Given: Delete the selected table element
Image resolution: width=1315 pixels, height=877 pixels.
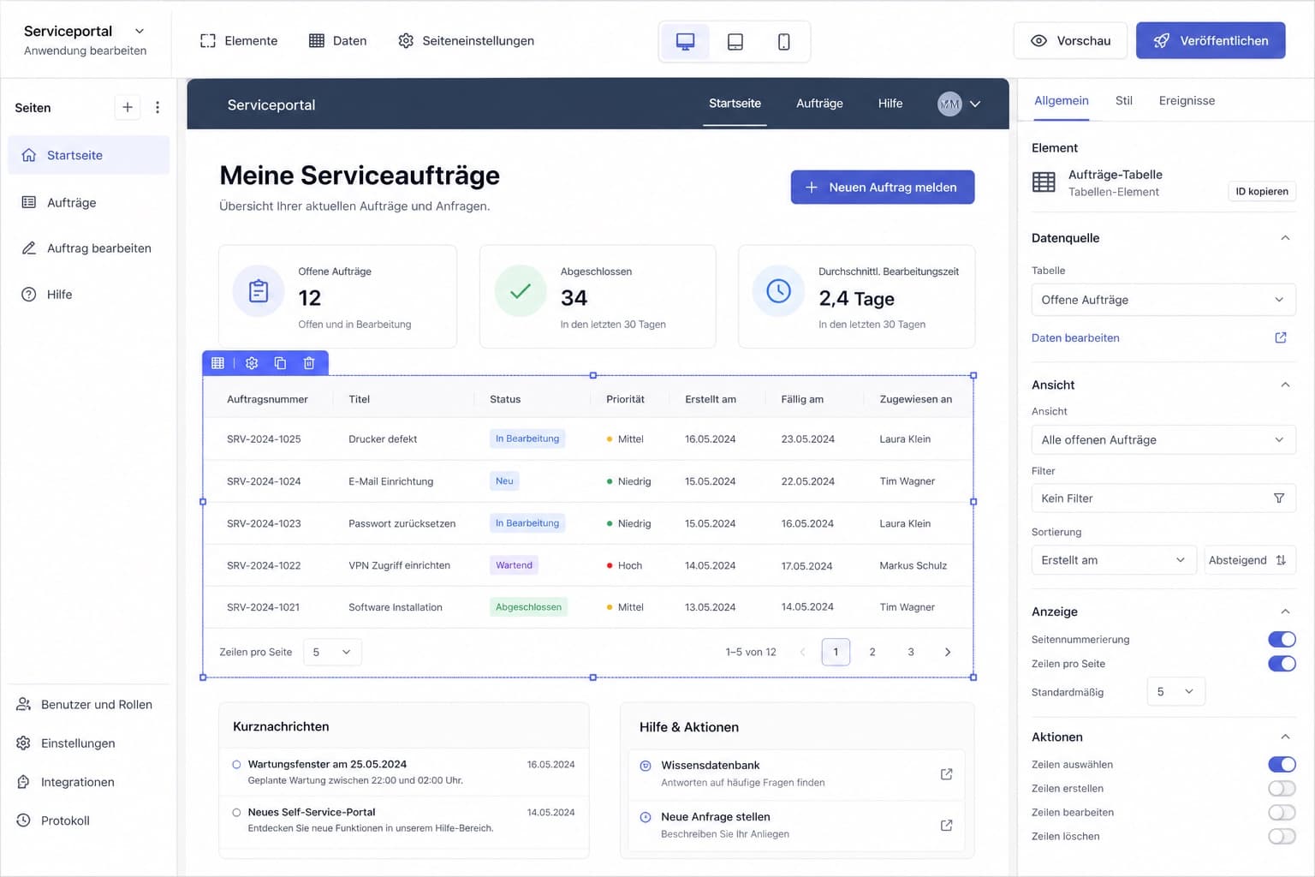Looking at the screenshot, I should click(x=309, y=363).
